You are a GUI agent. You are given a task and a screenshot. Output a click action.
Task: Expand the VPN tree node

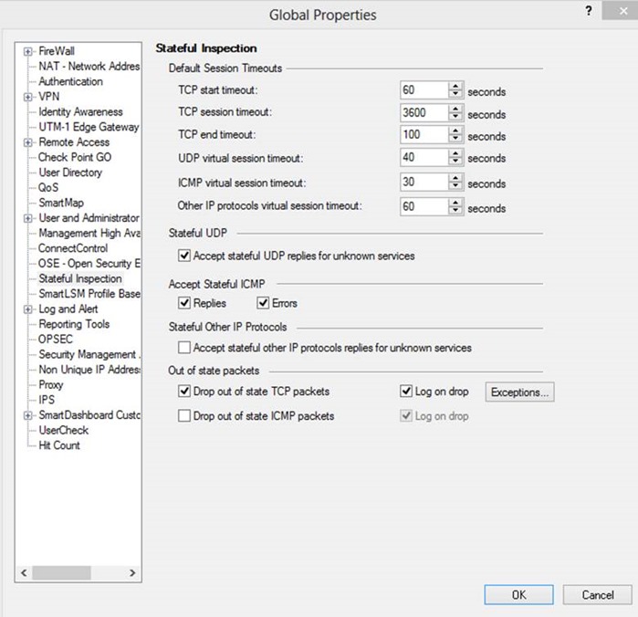[27, 97]
